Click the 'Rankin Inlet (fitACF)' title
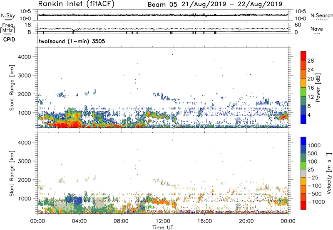Viewport: 333px width, 230px height. click(x=76, y=4)
